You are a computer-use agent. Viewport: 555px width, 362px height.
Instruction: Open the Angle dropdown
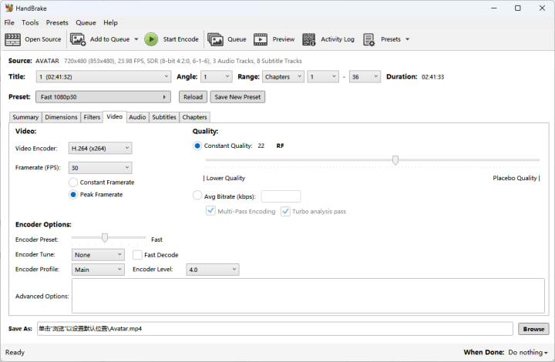217,77
